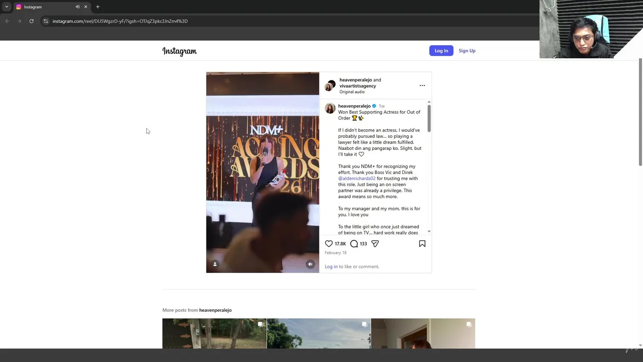Show tagged people icon on video

tap(215, 264)
